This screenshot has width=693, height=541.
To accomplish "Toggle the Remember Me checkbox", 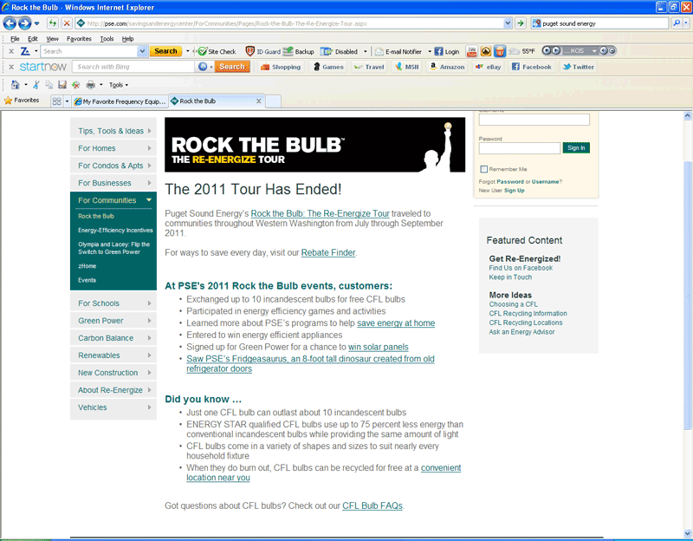I will click(x=483, y=169).
